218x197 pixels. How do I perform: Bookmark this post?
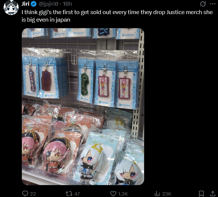coord(201,193)
